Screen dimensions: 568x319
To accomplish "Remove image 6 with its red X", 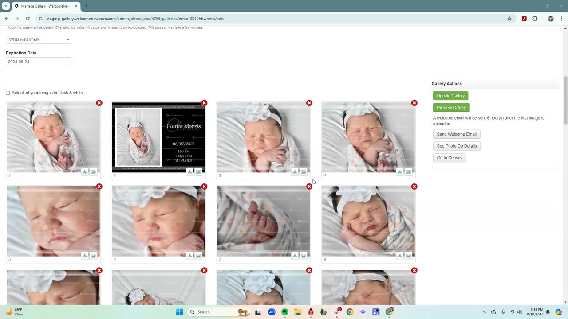I will tap(204, 187).
